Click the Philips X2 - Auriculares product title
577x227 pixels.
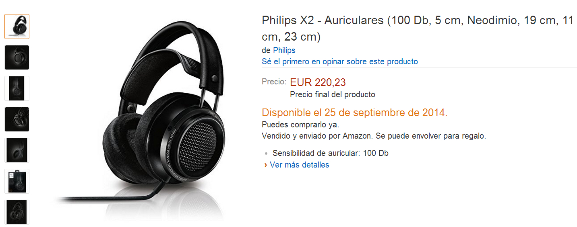click(418, 29)
